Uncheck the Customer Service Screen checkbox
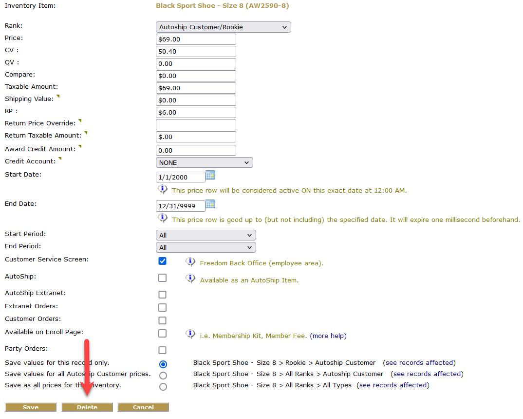 (x=162, y=261)
